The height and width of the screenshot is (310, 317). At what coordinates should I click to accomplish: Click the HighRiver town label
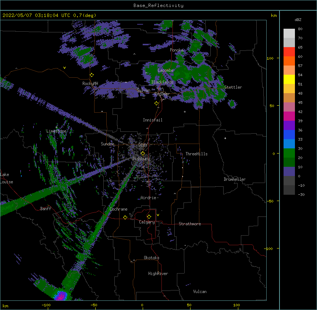(158, 274)
